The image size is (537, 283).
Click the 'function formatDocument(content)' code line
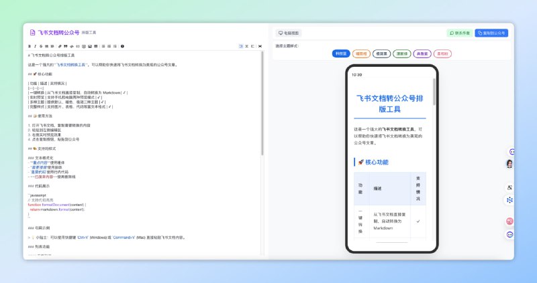pos(57,205)
